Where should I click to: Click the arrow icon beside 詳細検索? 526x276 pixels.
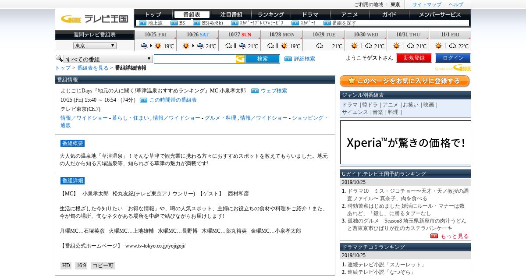(288, 59)
